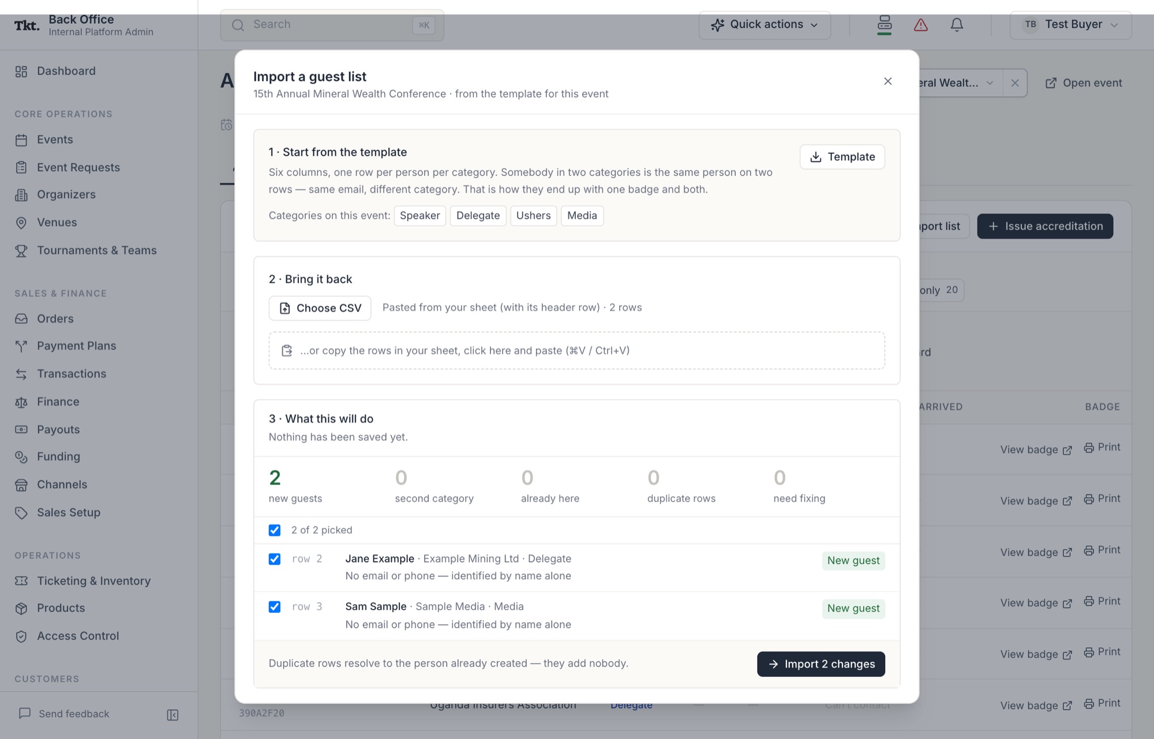Click the Dashboard grid icon

(x=21, y=72)
